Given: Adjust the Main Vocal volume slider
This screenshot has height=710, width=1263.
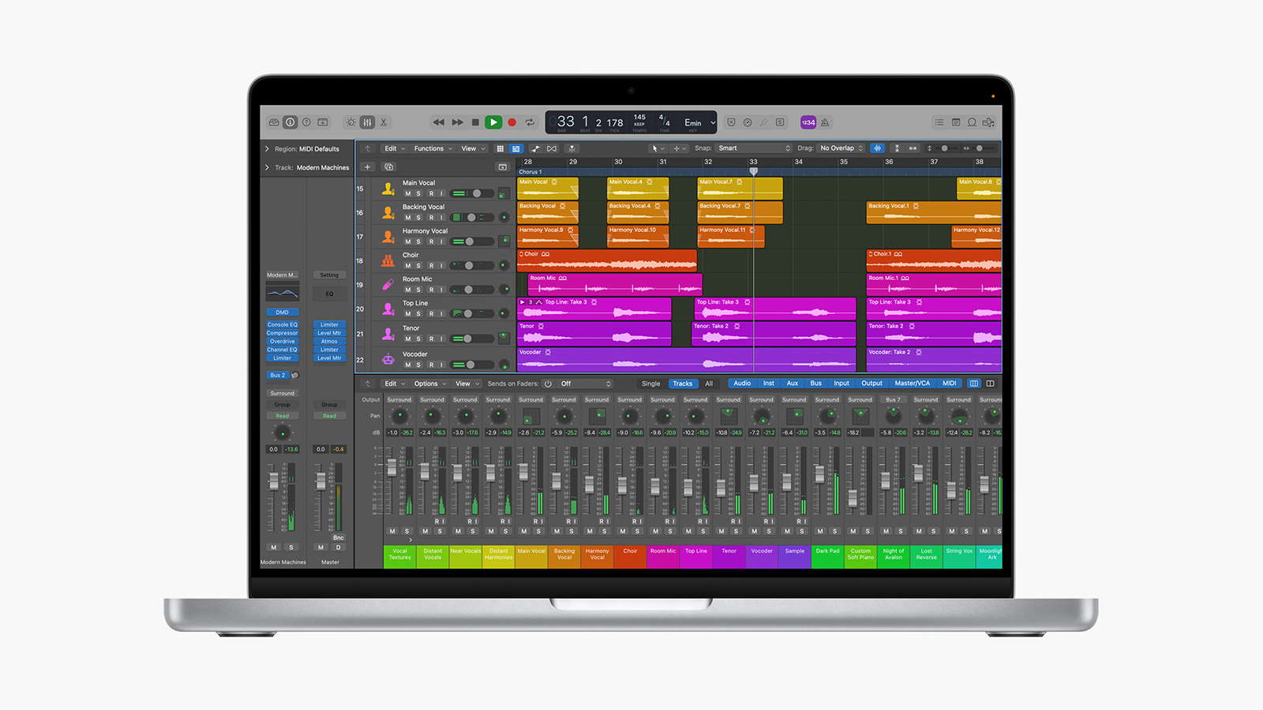Looking at the screenshot, I should (x=478, y=193).
